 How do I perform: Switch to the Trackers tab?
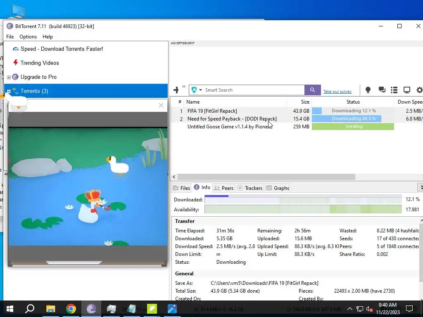pyautogui.click(x=250, y=188)
